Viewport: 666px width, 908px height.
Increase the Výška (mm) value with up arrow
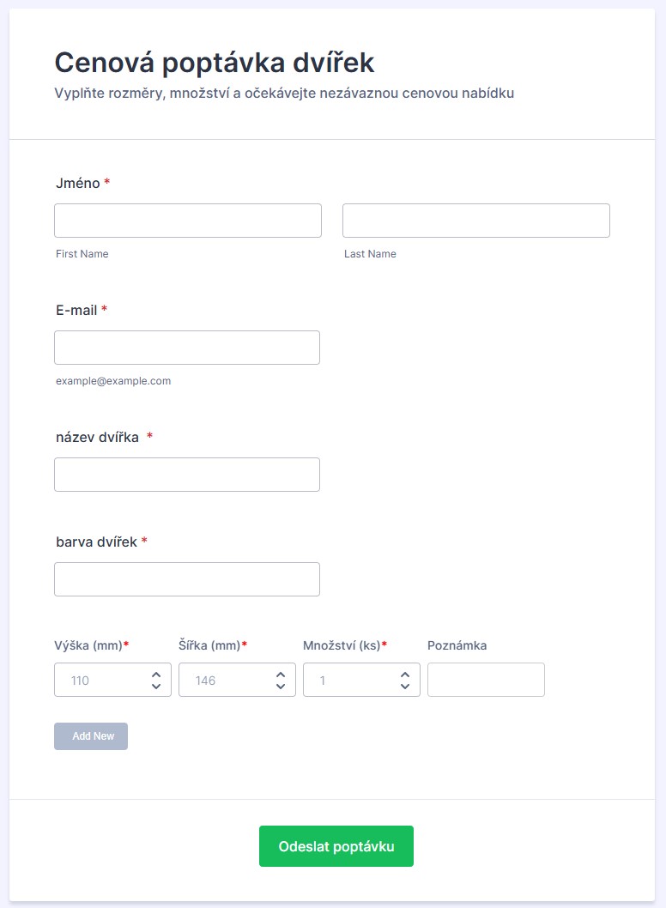156,675
